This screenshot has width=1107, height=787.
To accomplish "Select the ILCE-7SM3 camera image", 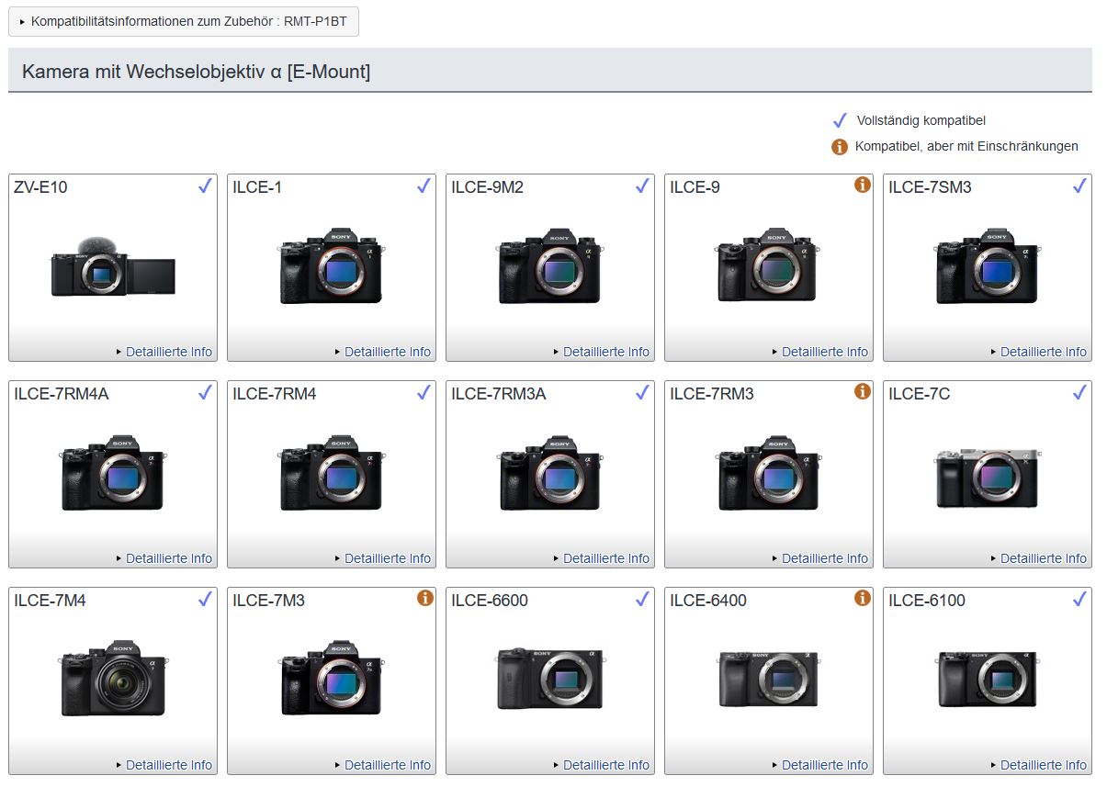I will (988, 265).
